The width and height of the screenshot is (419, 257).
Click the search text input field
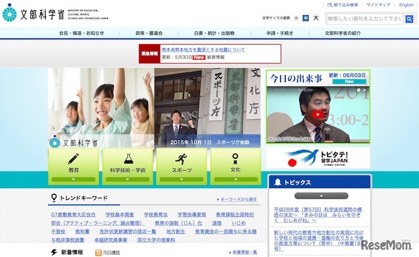365,19
